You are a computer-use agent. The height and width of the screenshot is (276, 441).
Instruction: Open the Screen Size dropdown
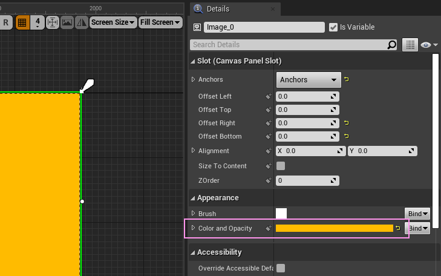pyautogui.click(x=113, y=22)
